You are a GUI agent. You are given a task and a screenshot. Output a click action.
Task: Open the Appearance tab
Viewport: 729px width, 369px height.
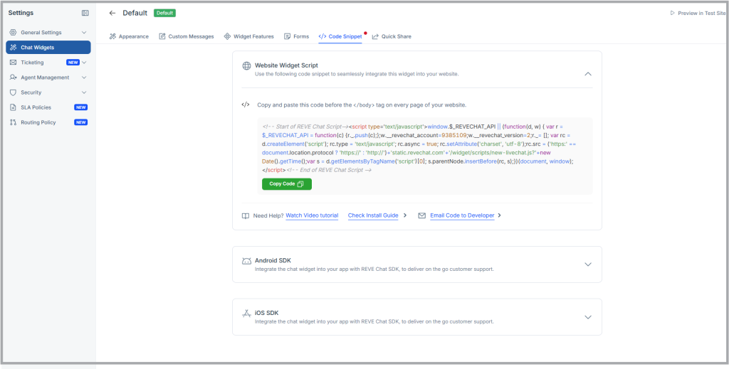129,36
